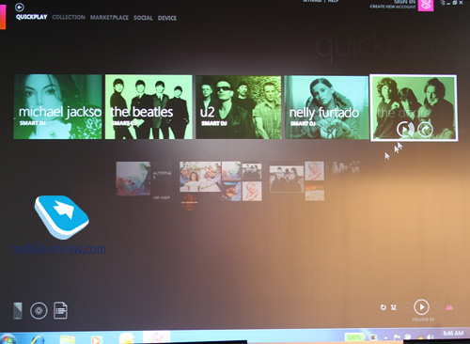Toggle the repeat button

pyautogui.click(x=384, y=307)
